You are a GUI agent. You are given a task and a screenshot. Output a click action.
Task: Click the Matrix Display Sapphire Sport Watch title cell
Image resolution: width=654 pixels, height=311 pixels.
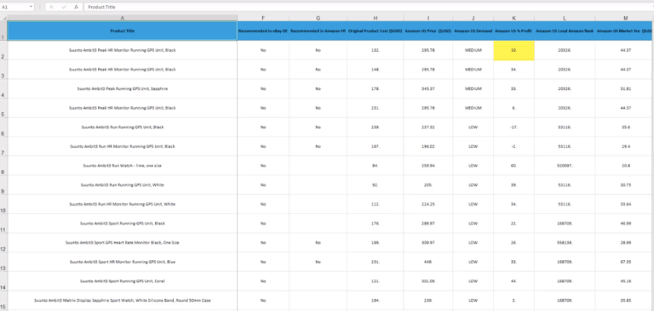(x=123, y=301)
